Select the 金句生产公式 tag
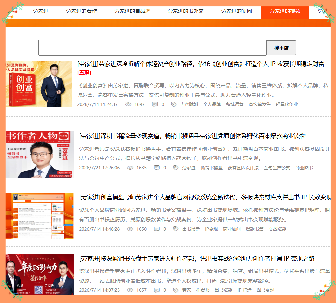The height and width of the screenshot is (303, 336). (277, 168)
